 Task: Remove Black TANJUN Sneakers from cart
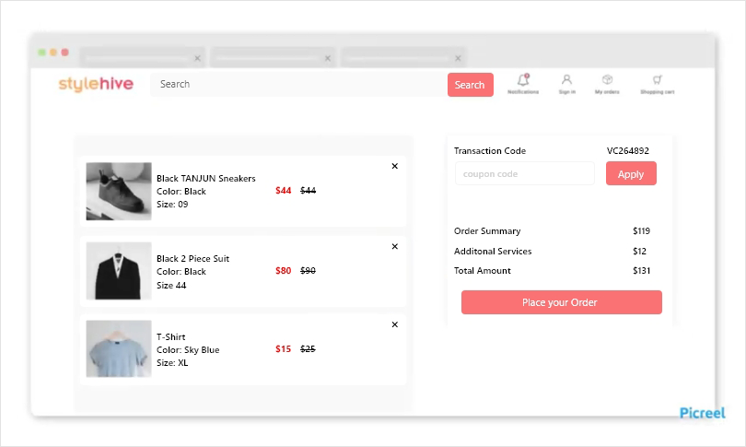[x=394, y=166]
